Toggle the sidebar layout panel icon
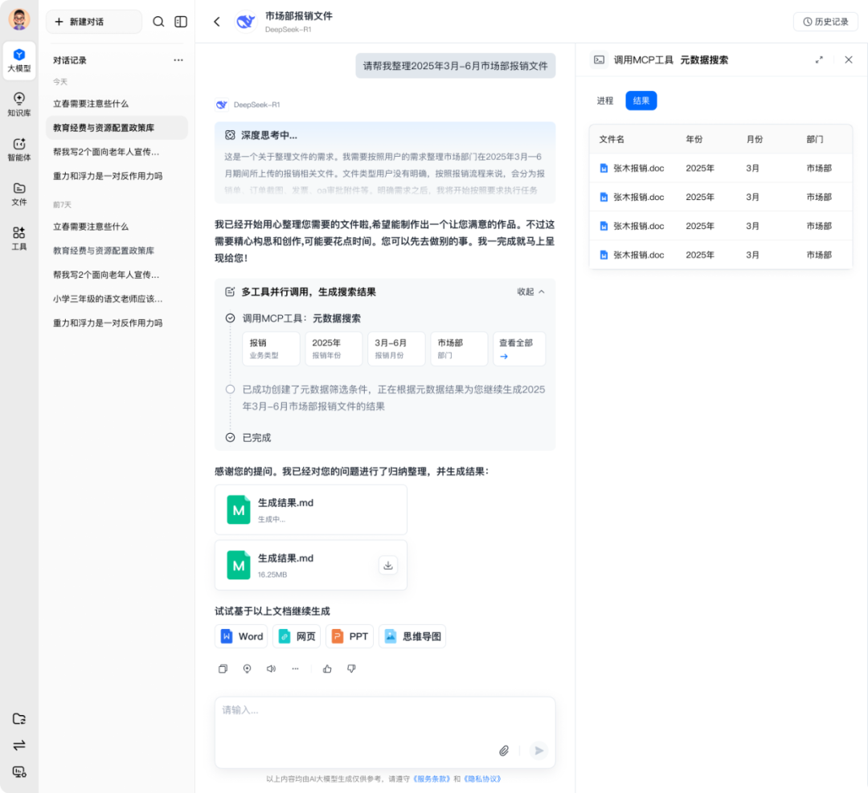The width and height of the screenshot is (868, 793). tap(181, 22)
